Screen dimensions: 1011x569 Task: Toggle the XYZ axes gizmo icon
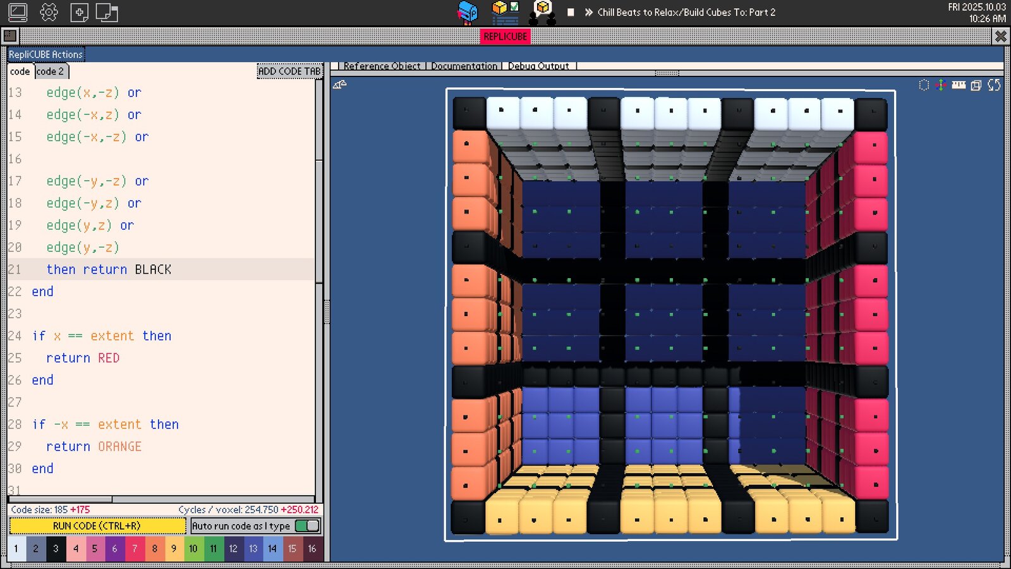(x=941, y=85)
